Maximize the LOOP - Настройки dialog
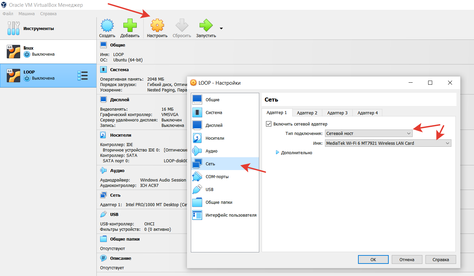The height and width of the screenshot is (276, 474). point(430,83)
